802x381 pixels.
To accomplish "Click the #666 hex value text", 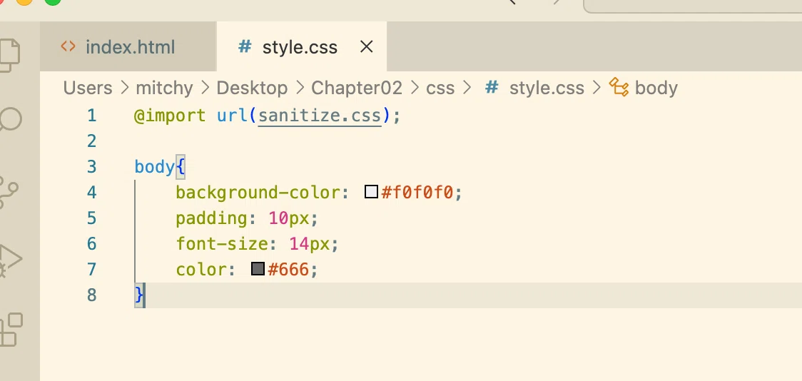I will [288, 270].
